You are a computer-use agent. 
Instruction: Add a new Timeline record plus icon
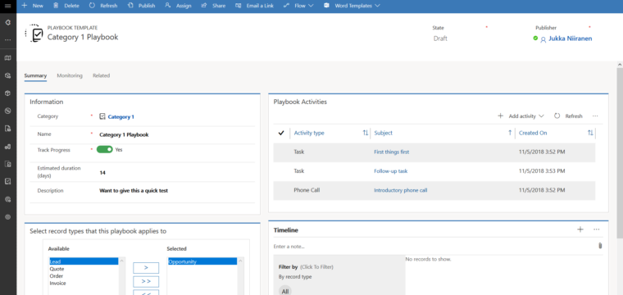[580, 229]
